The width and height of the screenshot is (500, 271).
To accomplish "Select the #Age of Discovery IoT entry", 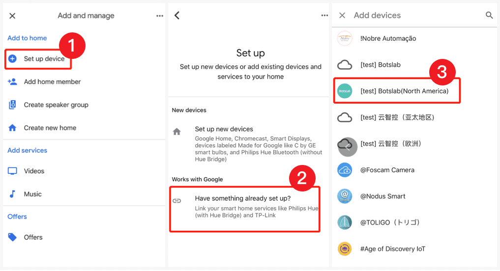I will (392, 249).
